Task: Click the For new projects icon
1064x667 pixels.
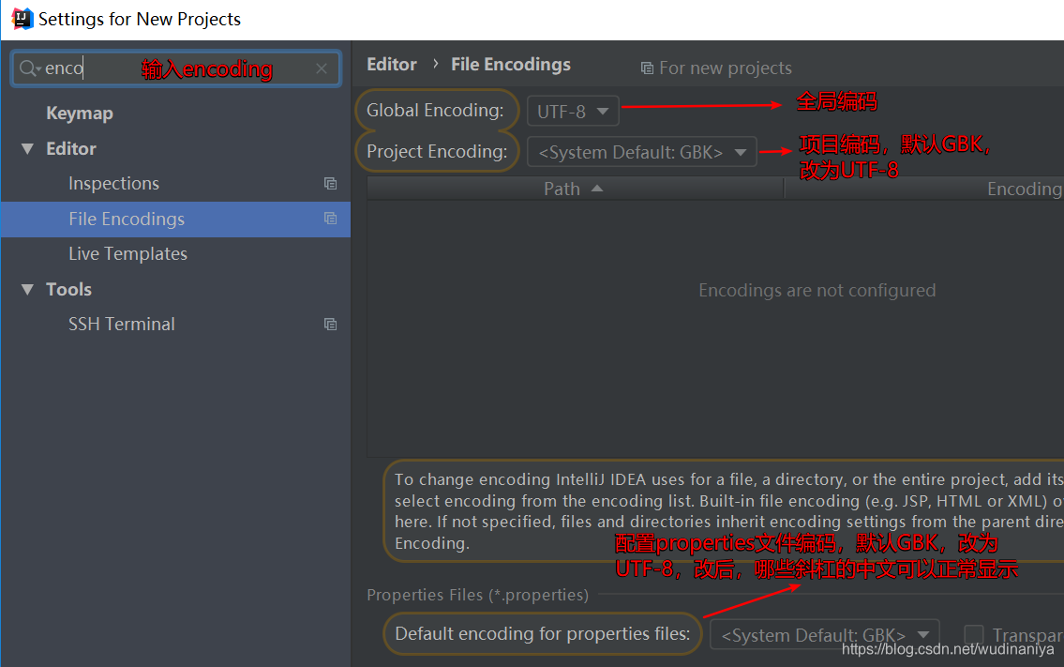Action: coord(648,68)
